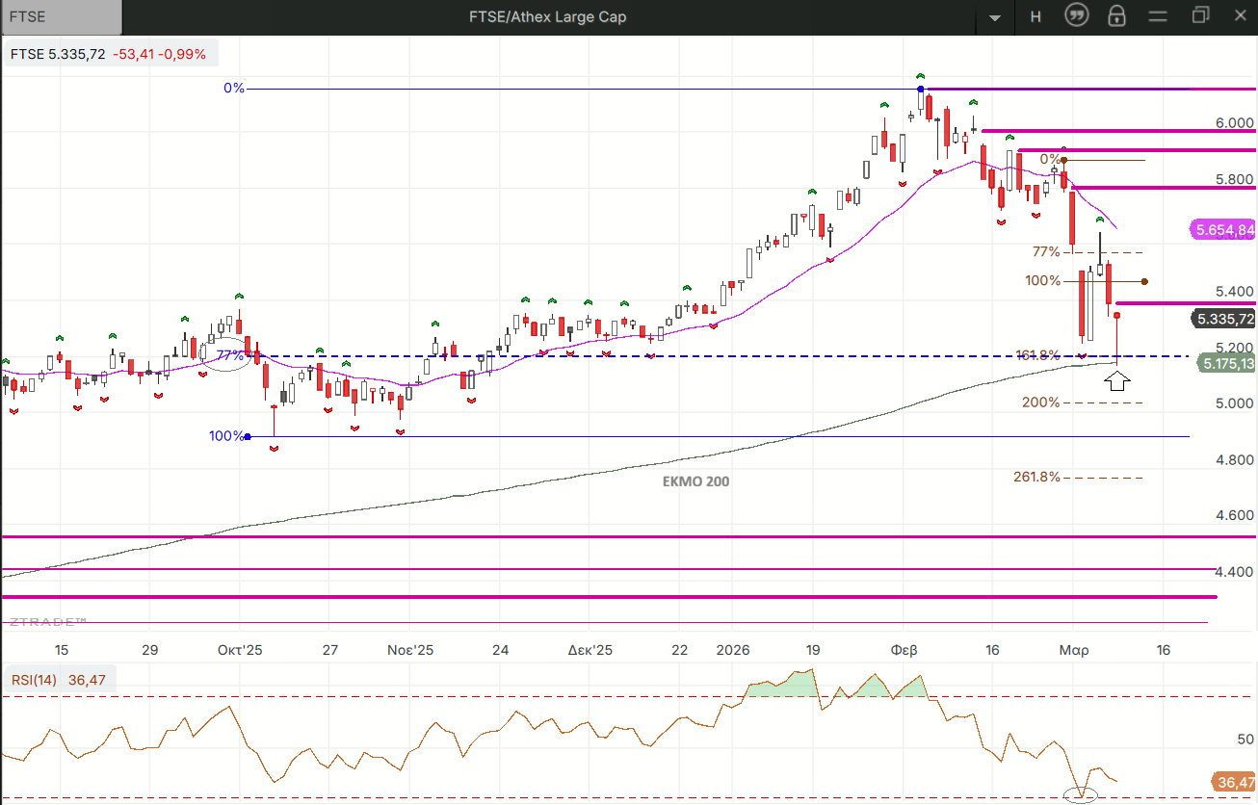Toggle the padlock lock icon
1258x805 pixels.
pyautogui.click(x=1116, y=16)
